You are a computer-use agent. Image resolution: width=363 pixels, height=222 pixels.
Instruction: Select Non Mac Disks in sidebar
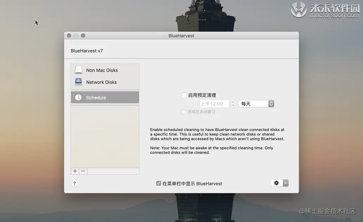pos(105,70)
